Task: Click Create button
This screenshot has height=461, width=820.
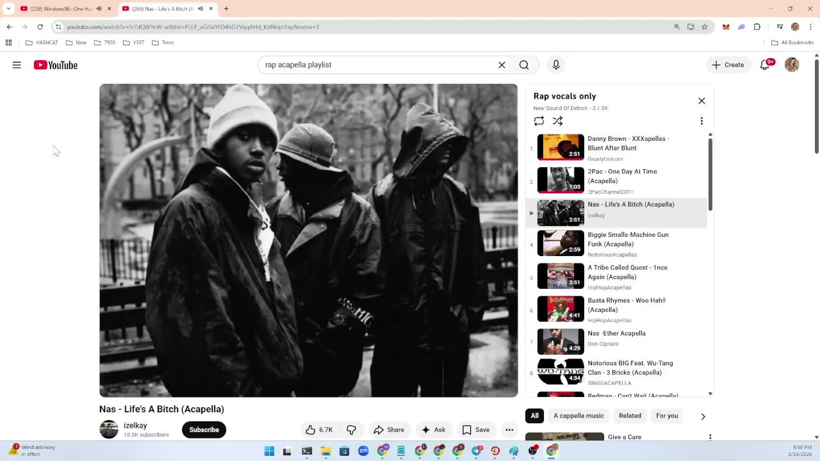Action: coord(727,65)
